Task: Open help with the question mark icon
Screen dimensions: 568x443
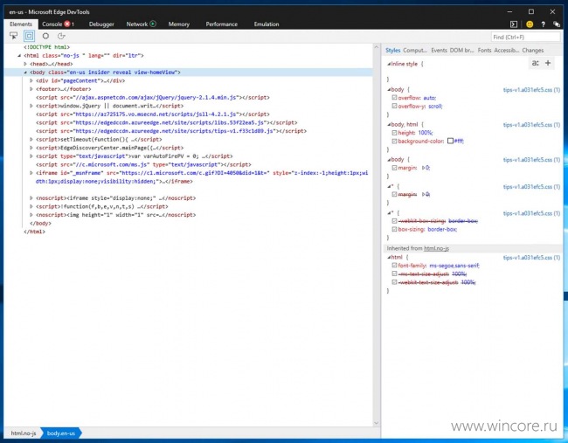Action: click(x=543, y=24)
